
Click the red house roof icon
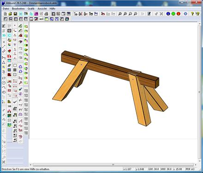(9, 51)
